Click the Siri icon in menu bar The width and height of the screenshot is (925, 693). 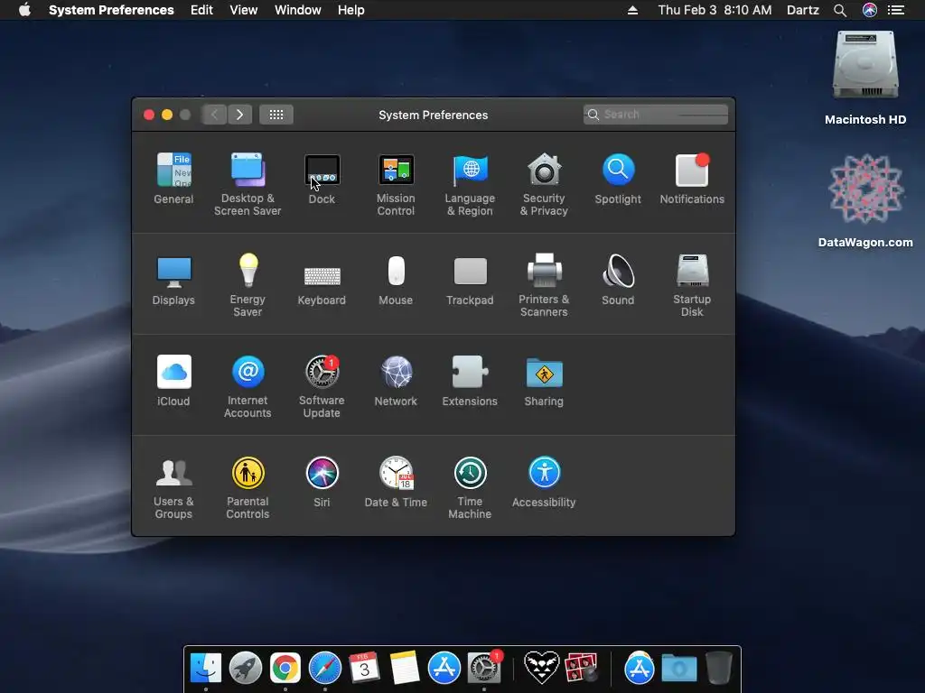pos(870,10)
